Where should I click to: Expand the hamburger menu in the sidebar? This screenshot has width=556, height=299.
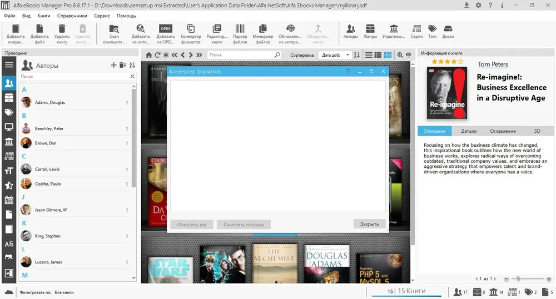pyautogui.click(x=9, y=64)
